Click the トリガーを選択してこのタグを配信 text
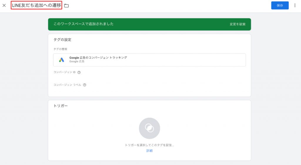This screenshot has height=165, width=301. click(x=149, y=145)
